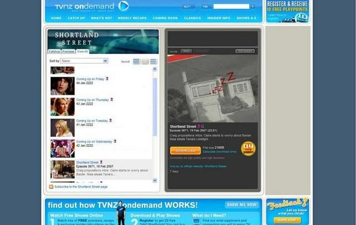Click the FIND button in header
Viewport: 356px width, 225px height.
coord(206,7)
